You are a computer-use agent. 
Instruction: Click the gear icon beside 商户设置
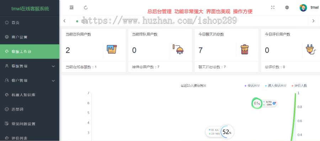(x=7, y=37)
